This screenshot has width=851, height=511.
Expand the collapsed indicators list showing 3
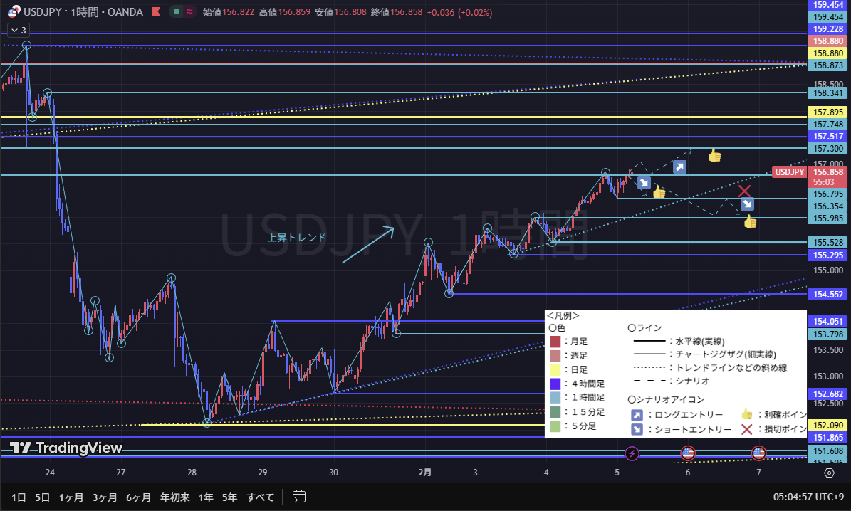(19, 30)
